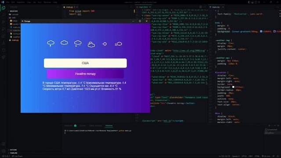Click the Узнайте погоду button
This screenshot has height=158, width=281.
point(85,74)
